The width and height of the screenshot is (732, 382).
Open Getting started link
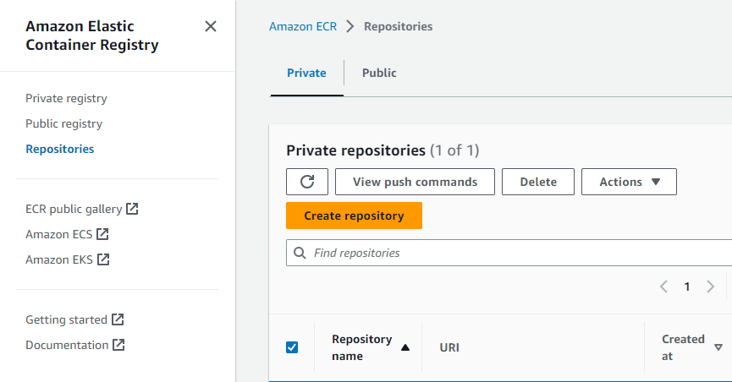pyautogui.click(x=66, y=319)
